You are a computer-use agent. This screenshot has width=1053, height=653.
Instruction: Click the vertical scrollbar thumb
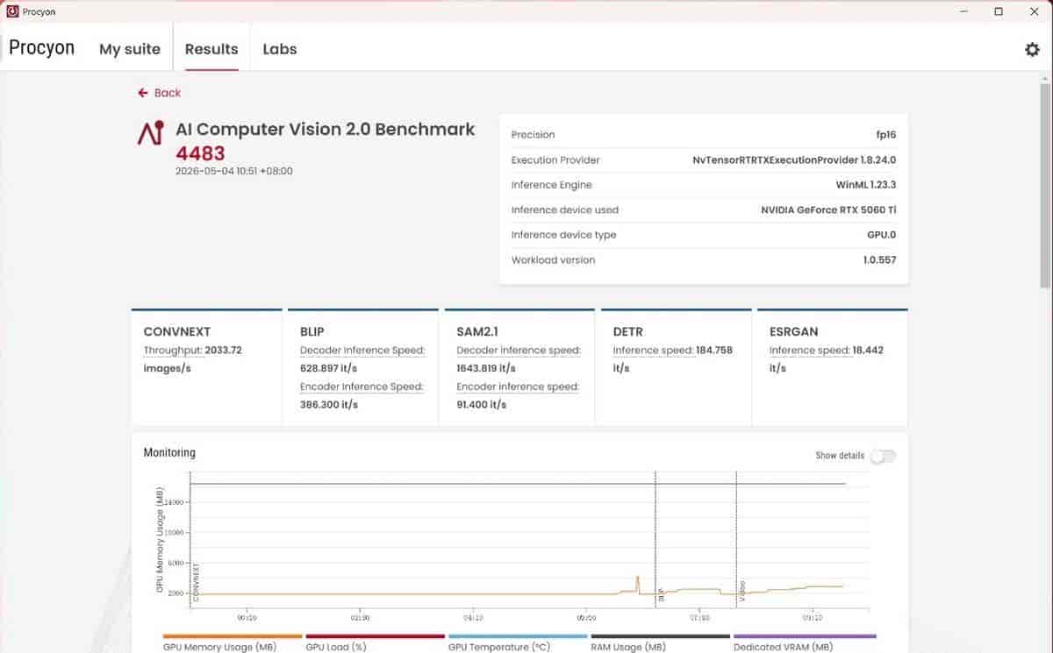[x=1044, y=185]
